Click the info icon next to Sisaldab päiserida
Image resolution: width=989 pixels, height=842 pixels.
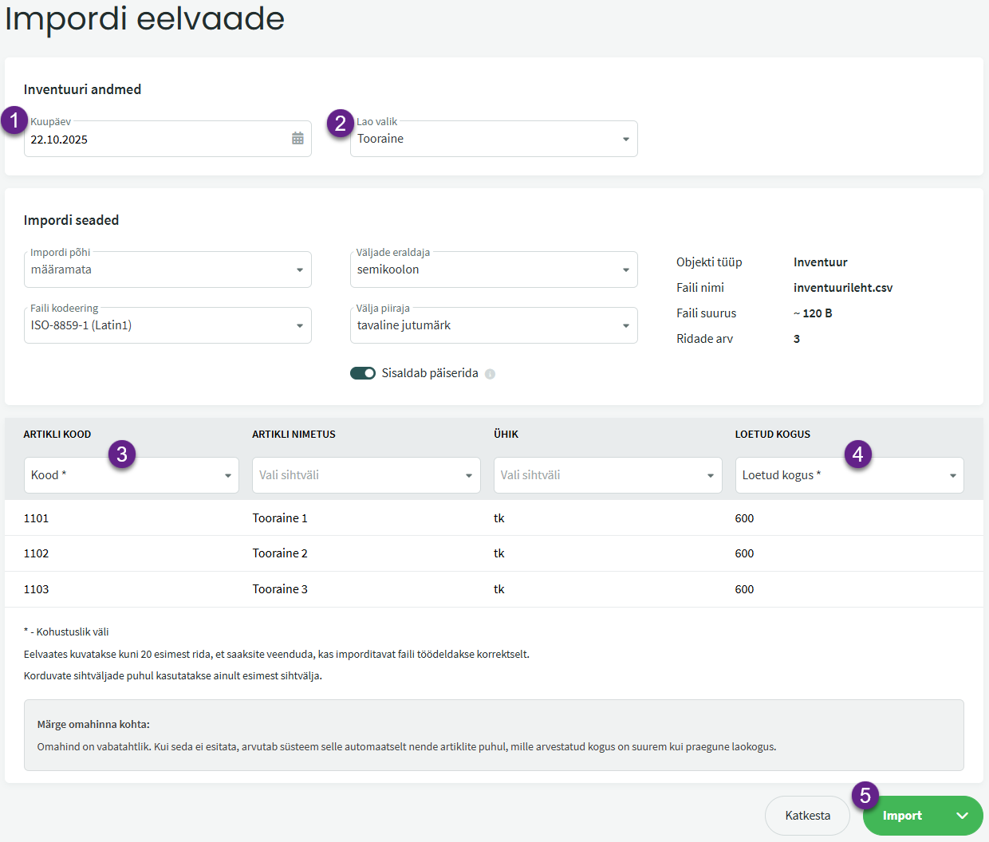click(490, 374)
